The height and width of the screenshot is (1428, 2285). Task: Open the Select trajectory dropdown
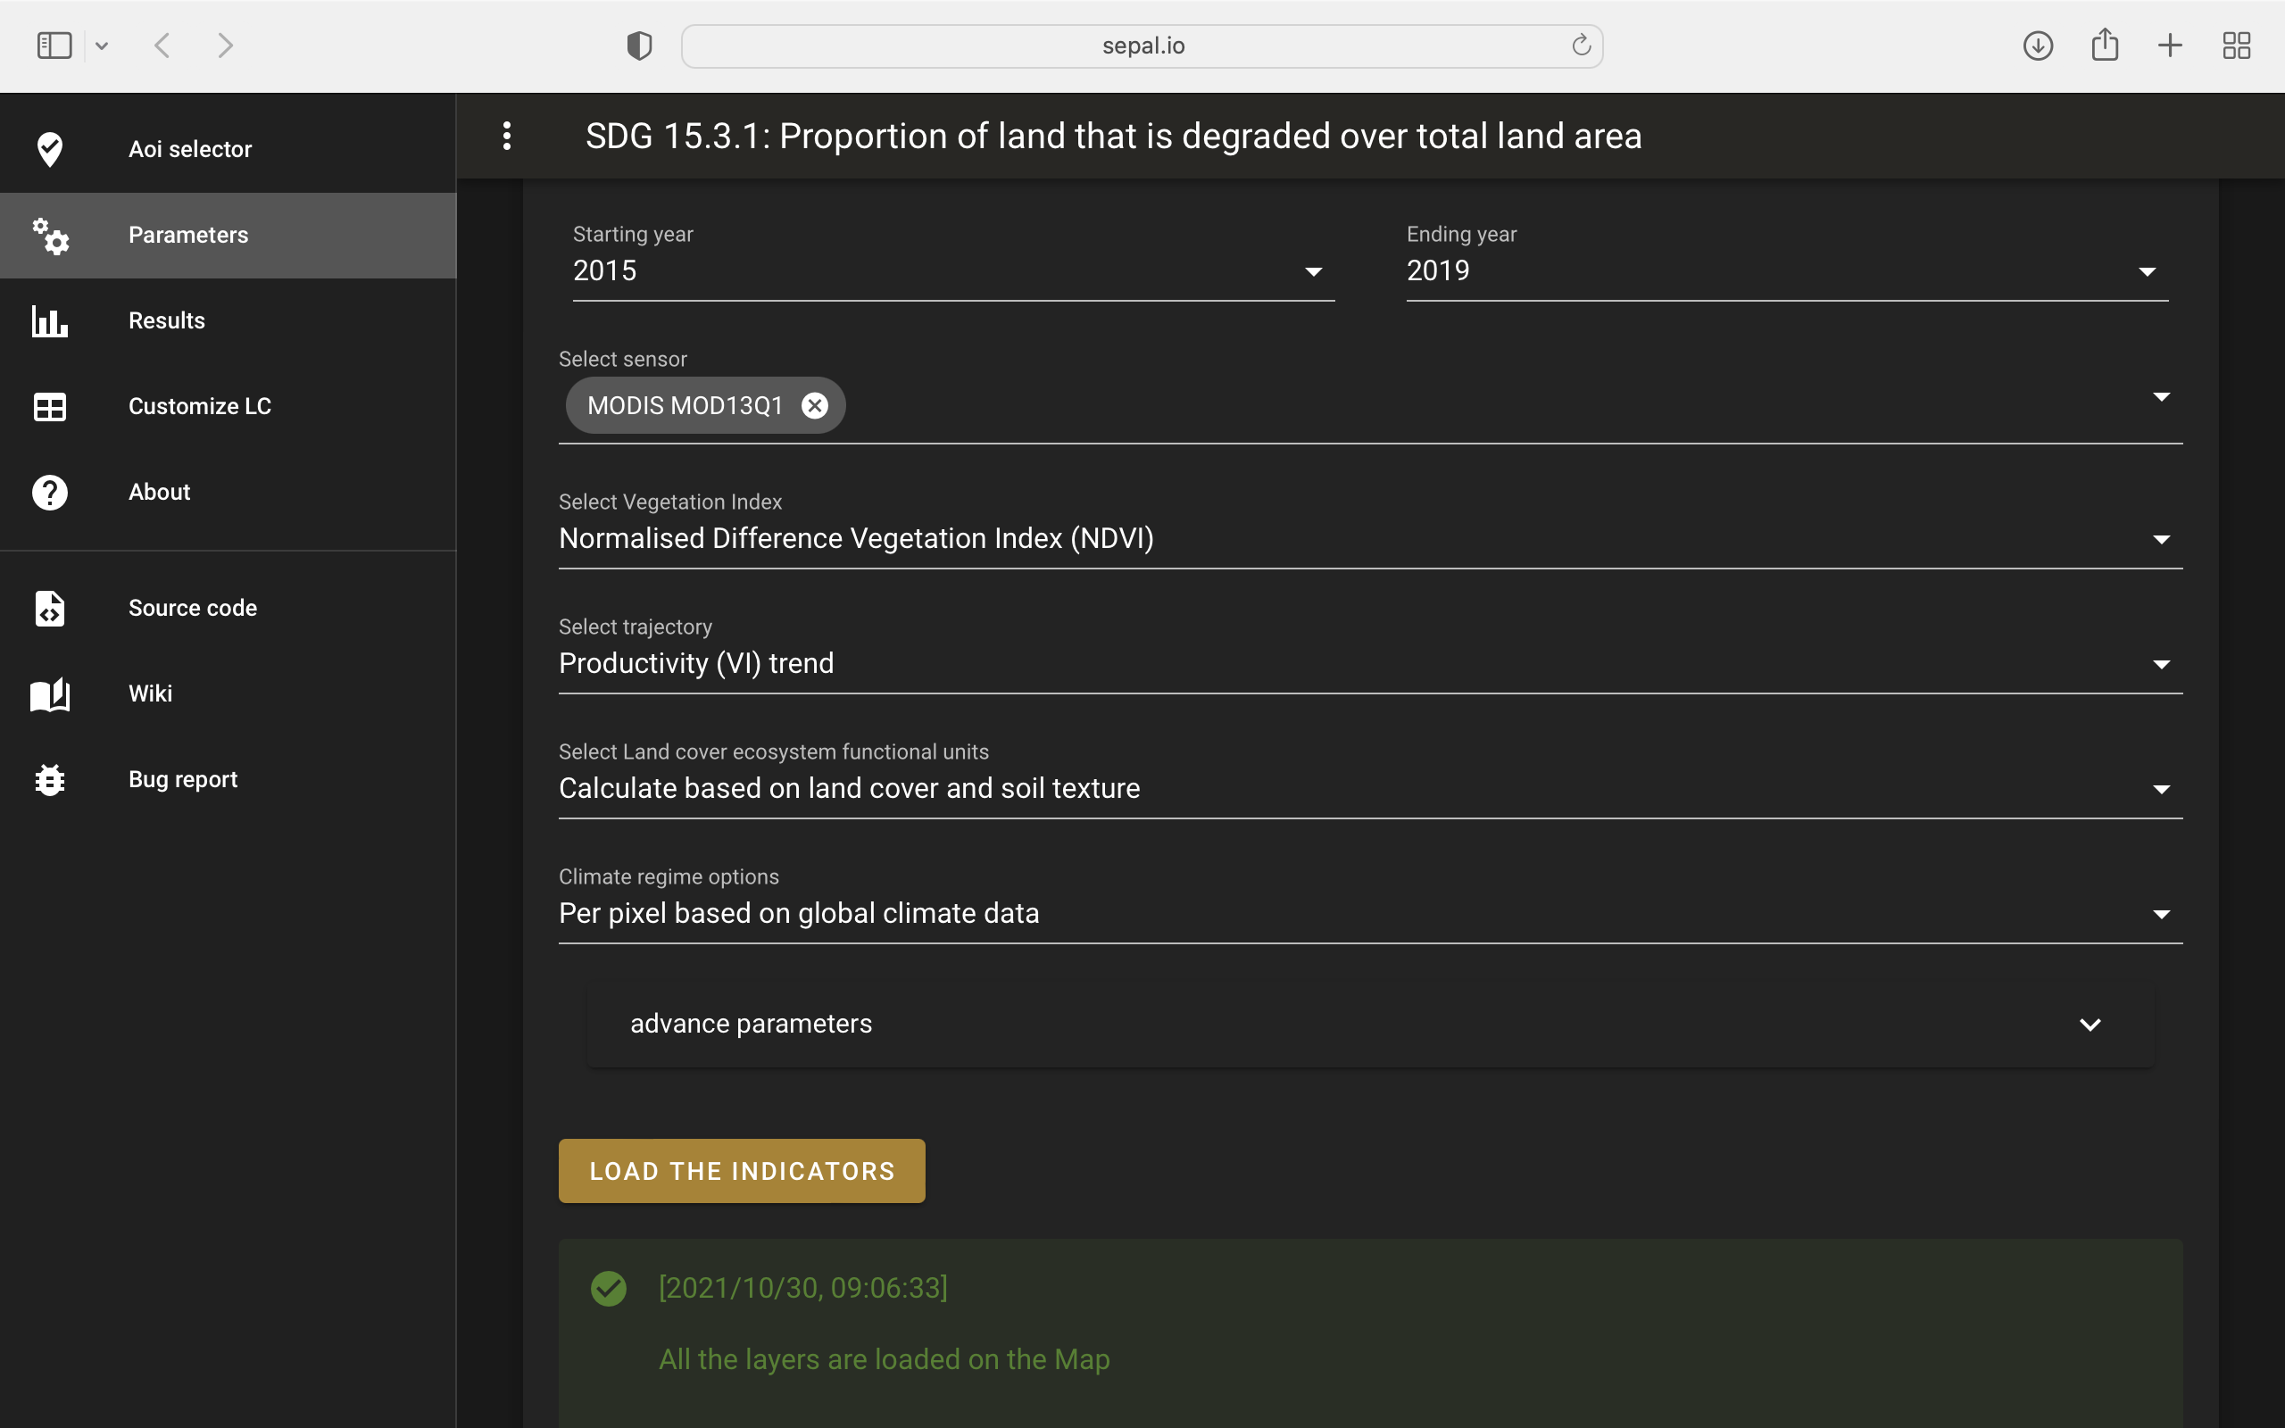click(x=1369, y=664)
